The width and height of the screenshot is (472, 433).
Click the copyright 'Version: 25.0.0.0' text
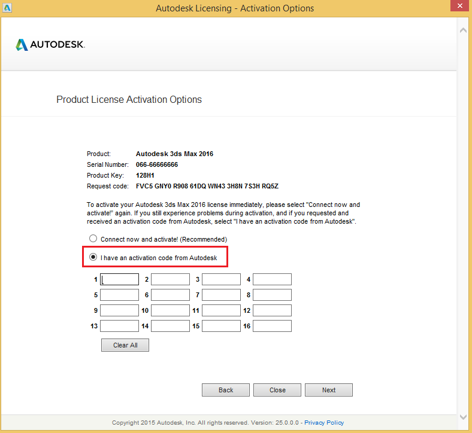pyautogui.click(x=275, y=422)
